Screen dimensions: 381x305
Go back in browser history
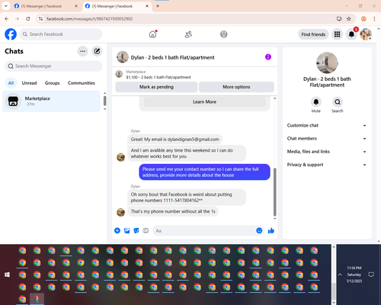pyautogui.click(x=7, y=19)
